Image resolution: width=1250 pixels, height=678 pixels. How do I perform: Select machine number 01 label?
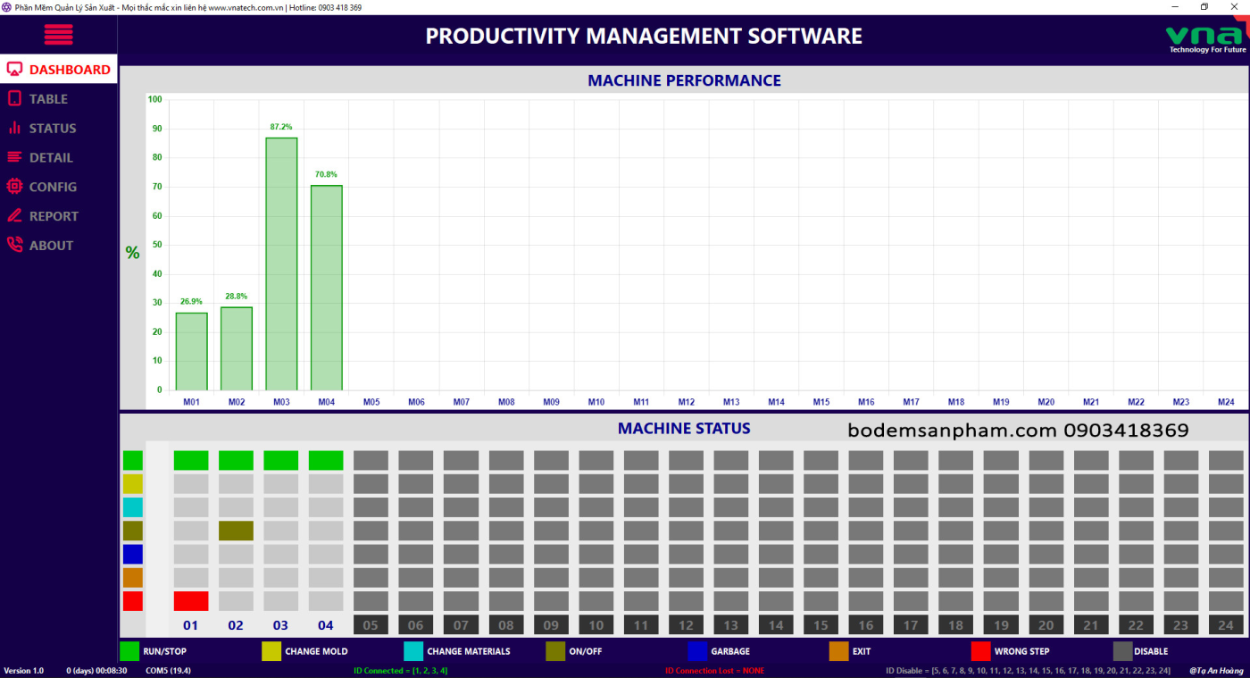(x=191, y=625)
